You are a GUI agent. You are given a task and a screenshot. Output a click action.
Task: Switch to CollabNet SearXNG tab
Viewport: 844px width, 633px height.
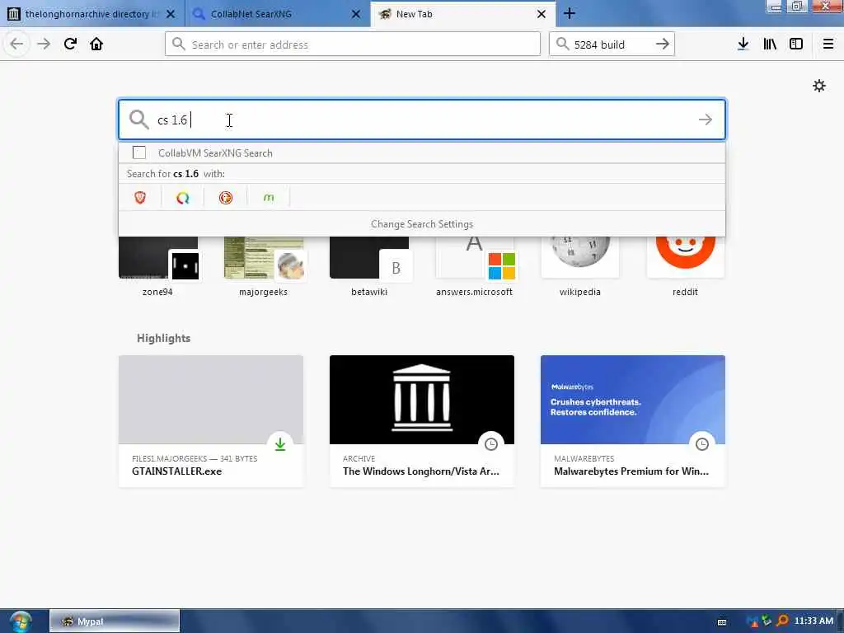click(278, 14)
